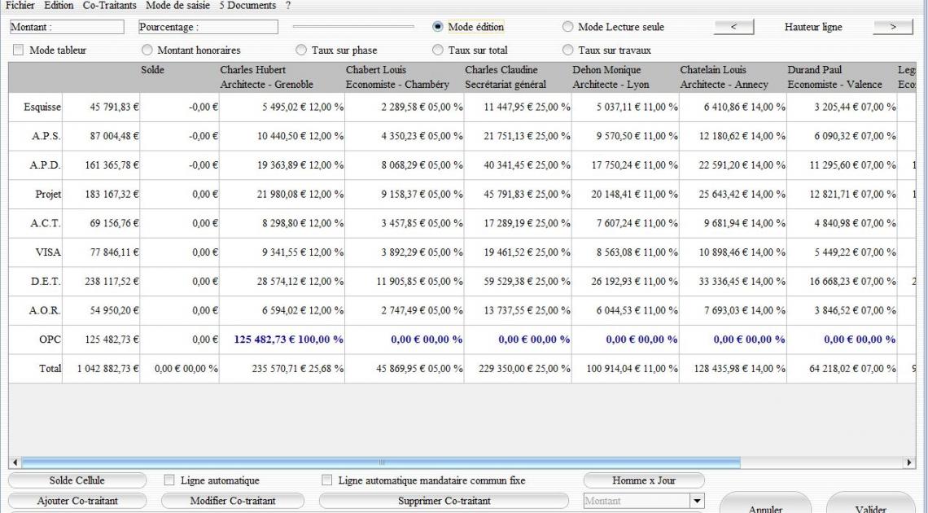
Task: Enable the Ligne automatique checkbox
Action: (x=169, y=480)
